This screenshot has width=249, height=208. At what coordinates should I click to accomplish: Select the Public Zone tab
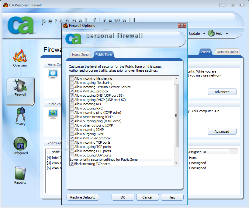104,55
